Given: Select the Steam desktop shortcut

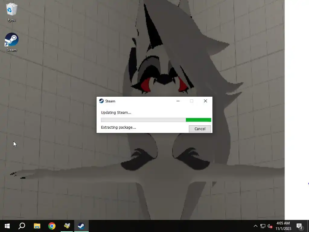Looking at the screenshot, I should coord(12,42).
